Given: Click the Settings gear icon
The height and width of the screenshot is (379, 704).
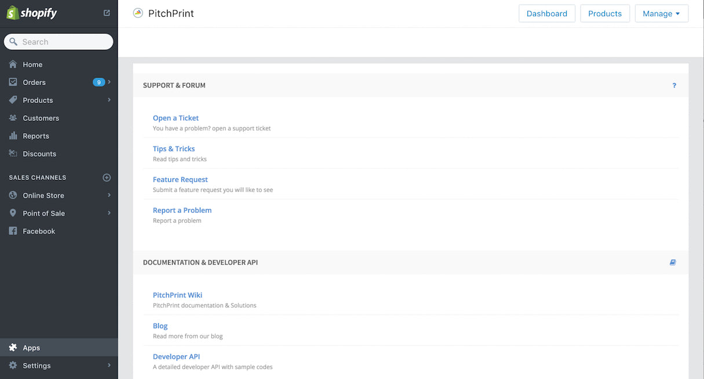Looking at the screenshot, I should (x=13, y=366).
